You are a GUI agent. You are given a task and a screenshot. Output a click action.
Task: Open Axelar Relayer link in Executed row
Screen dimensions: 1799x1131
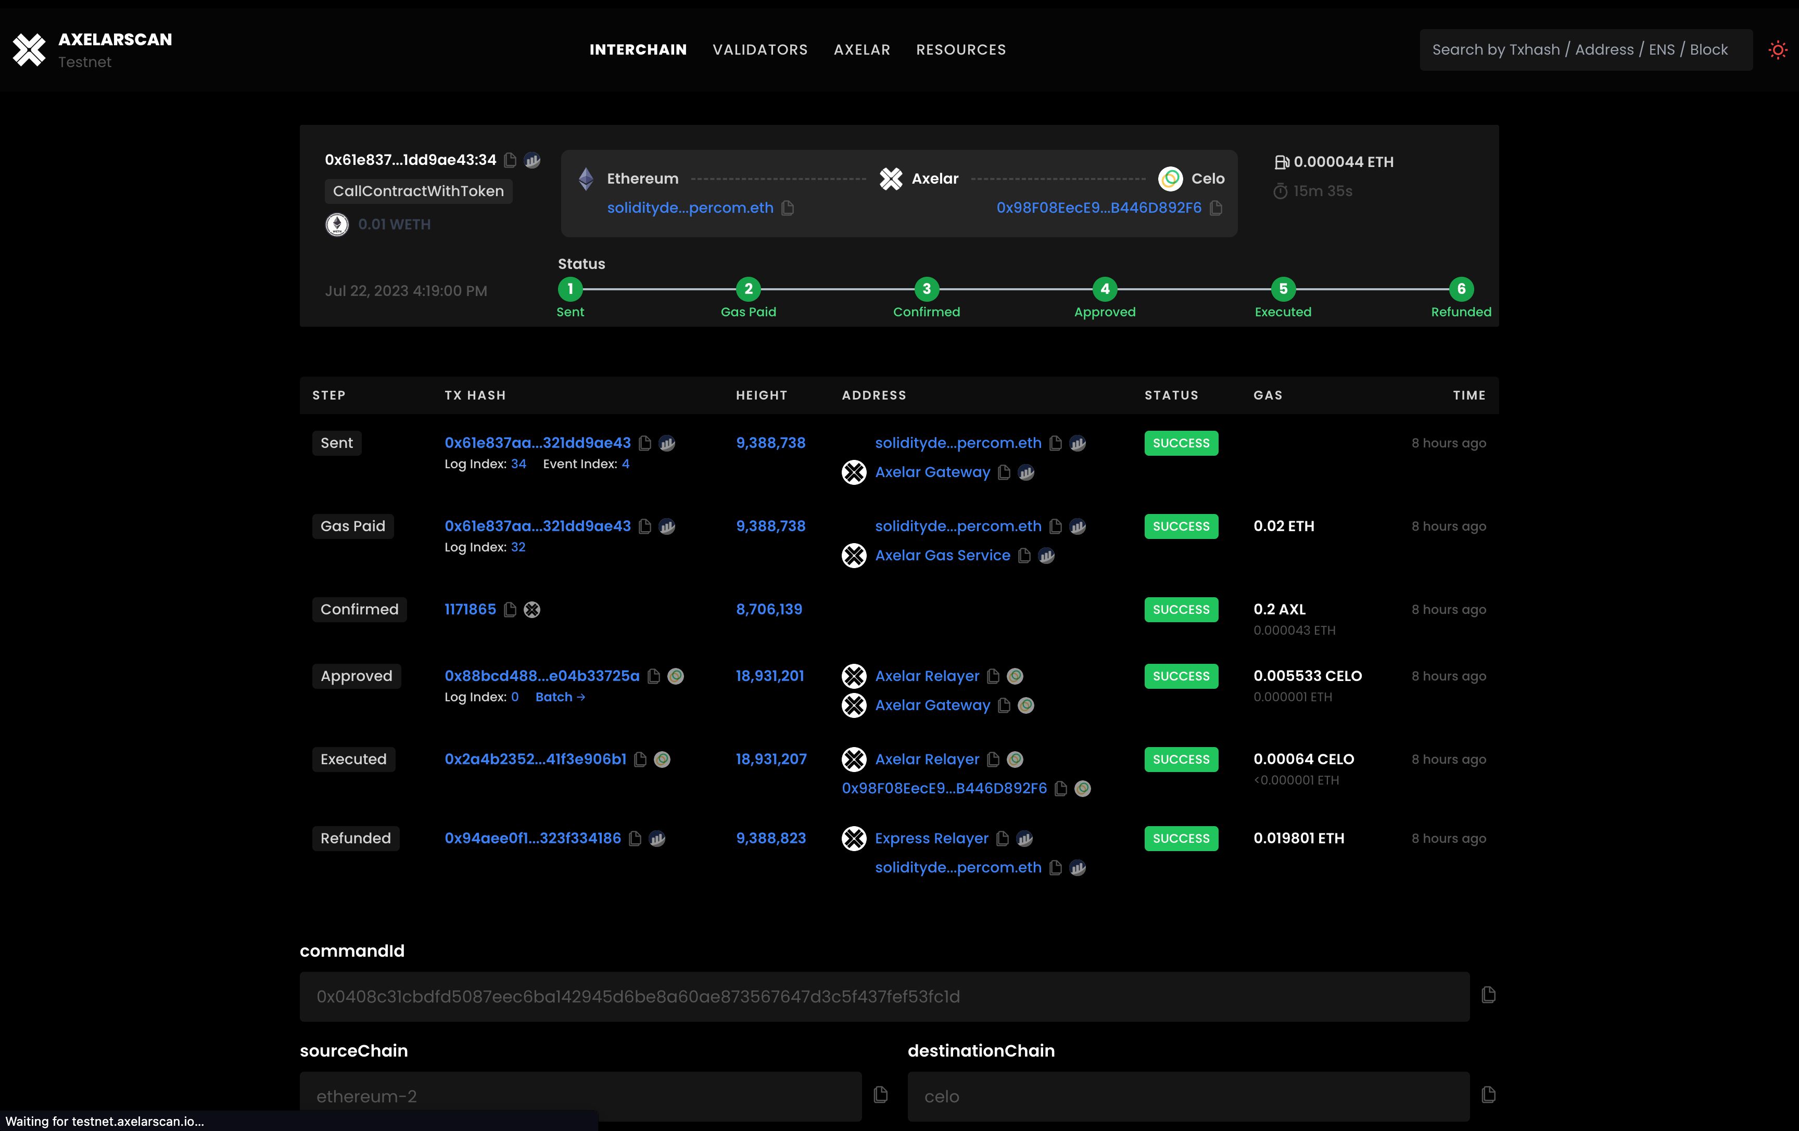(x=927, y=759)
